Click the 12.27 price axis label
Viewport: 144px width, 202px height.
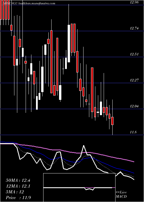click(x=134, y=80)
